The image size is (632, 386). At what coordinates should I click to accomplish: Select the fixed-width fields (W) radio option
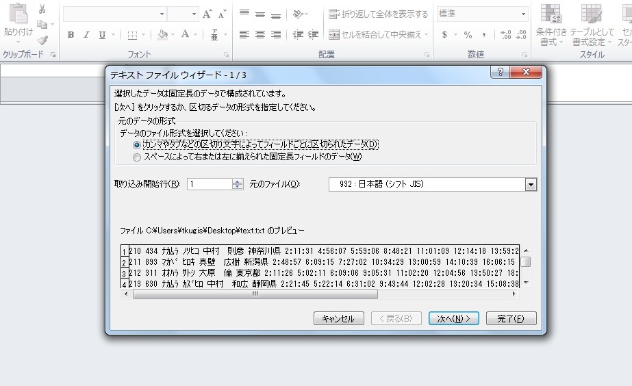(x=138, y=157)
